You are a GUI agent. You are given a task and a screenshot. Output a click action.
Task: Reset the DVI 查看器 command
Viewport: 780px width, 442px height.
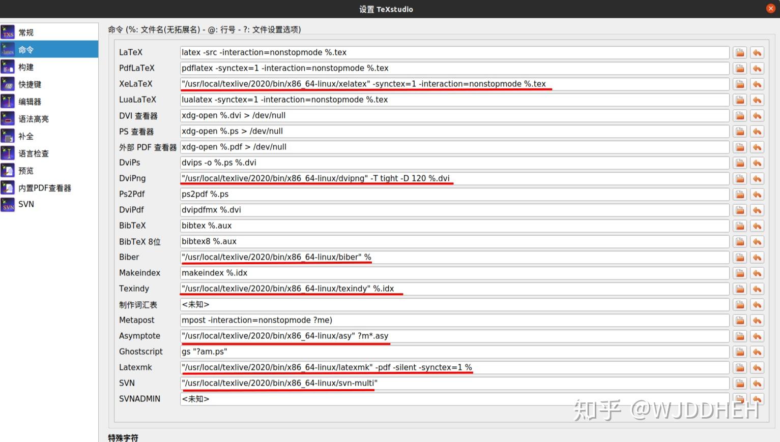[757, 116]
